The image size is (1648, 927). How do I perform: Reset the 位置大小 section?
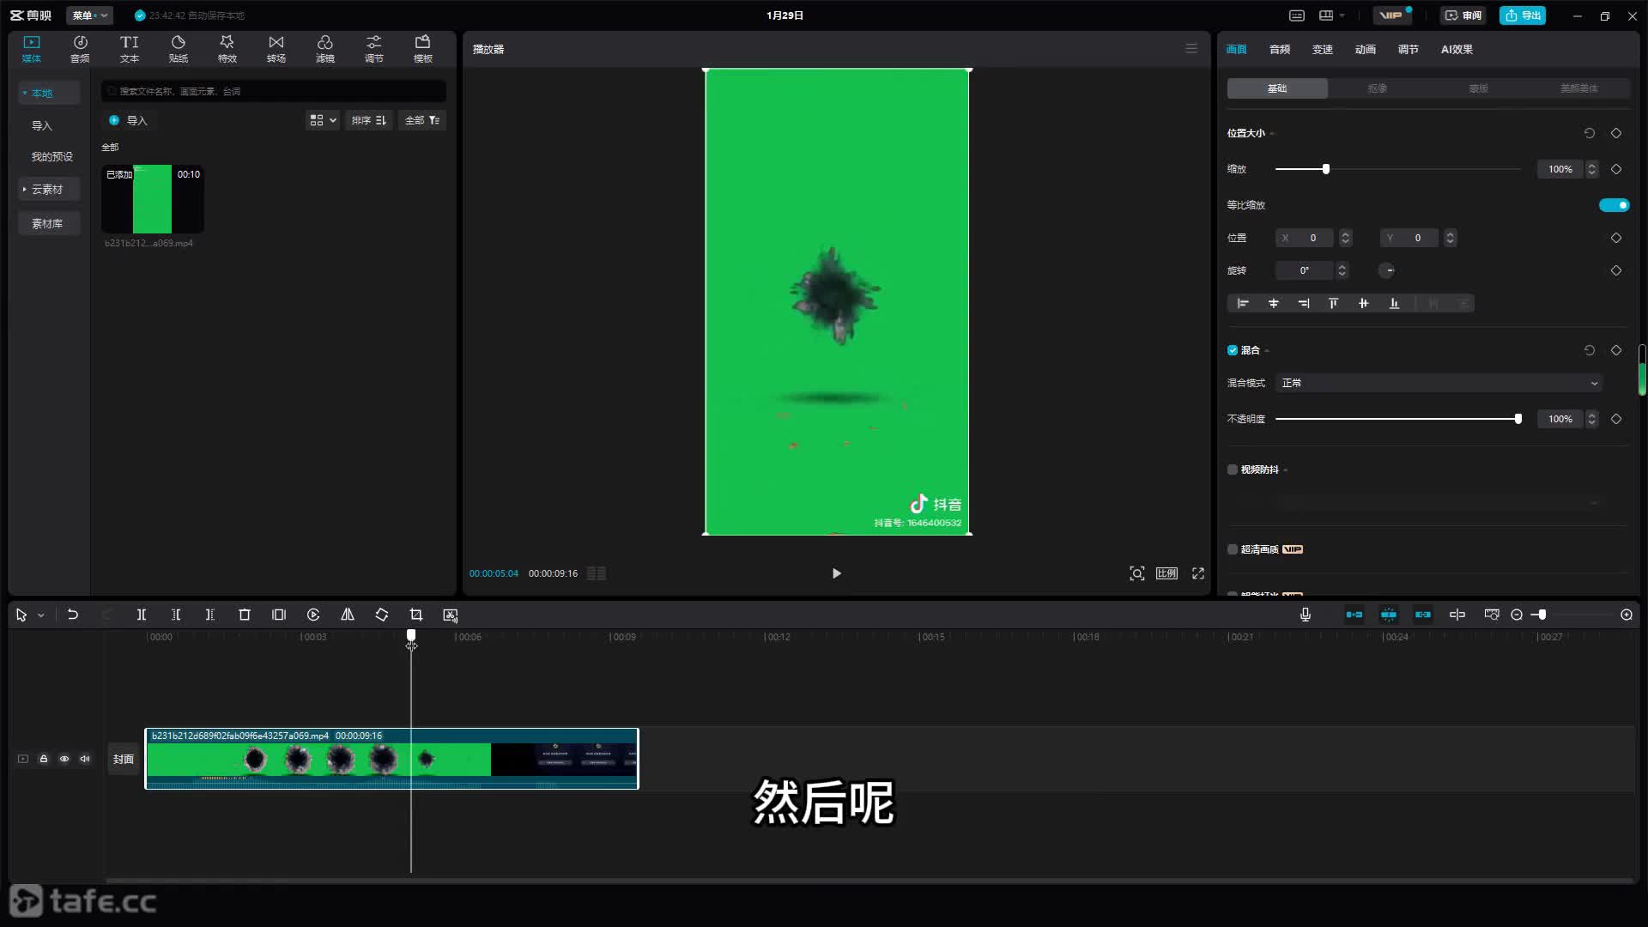tap(1590, 133)
